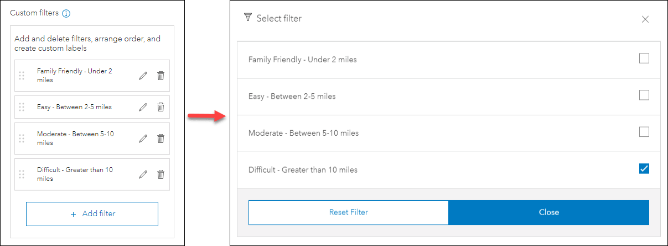Viewport: 668px width, 246px height.
Task: Uncheck the Difficult - Greater than 10 miles checkbox
Action: pyautogui.click(x=644, y=169)
